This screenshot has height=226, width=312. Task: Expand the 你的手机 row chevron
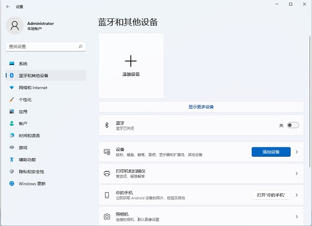click(x=296, y=195)
